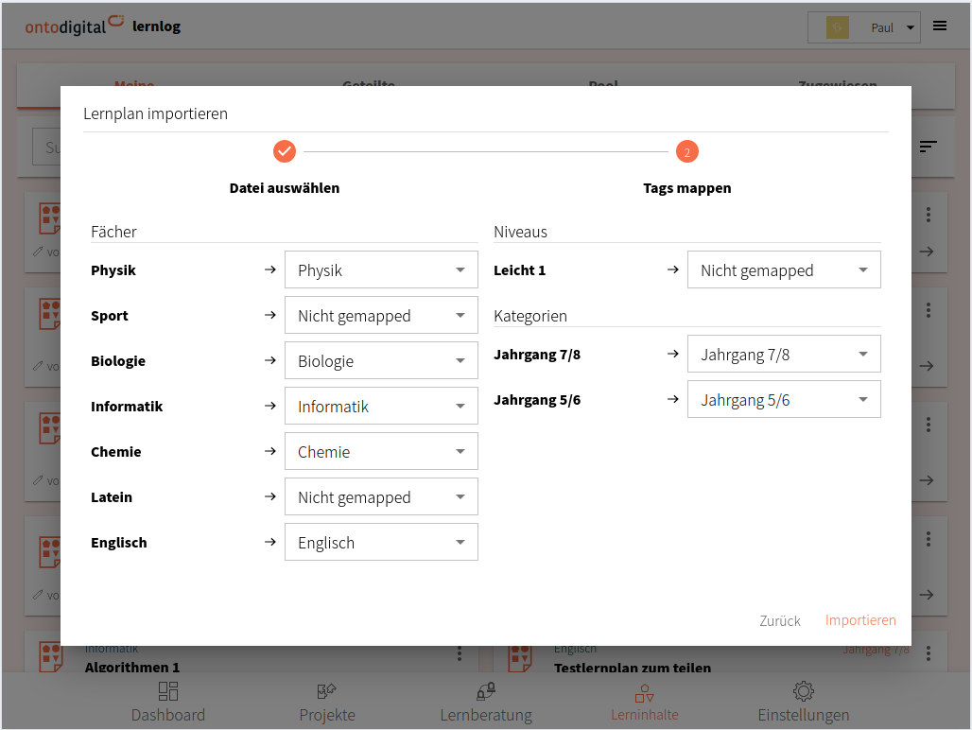Open the Leicht 1 level mapping dropdown
Viewport: 972px width, 730px height.
784,269
